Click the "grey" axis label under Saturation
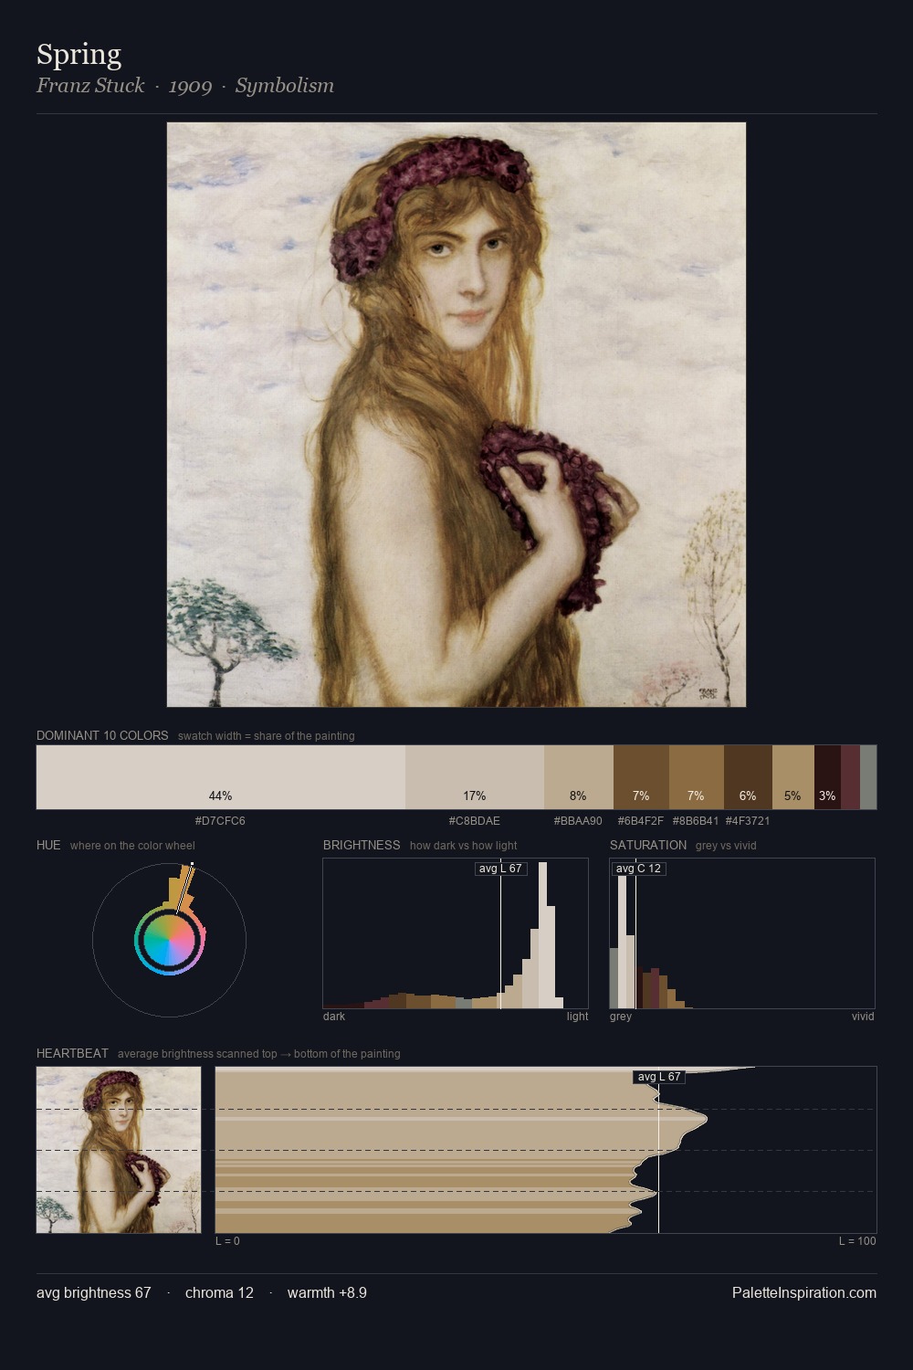Viewport: 913px width, 1370px height. [x=621, y=1017]
